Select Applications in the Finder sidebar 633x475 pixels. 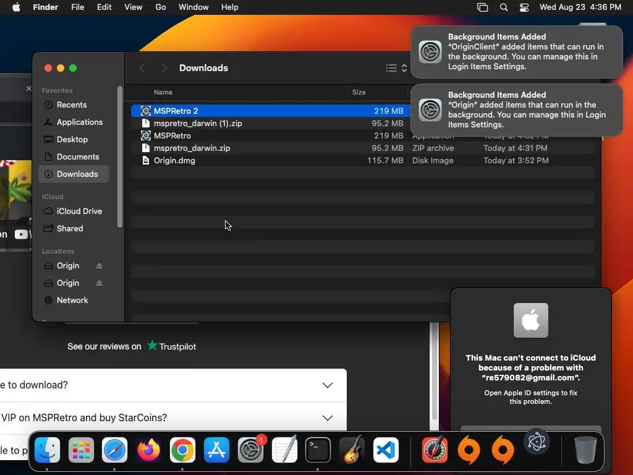click(74, 122)
